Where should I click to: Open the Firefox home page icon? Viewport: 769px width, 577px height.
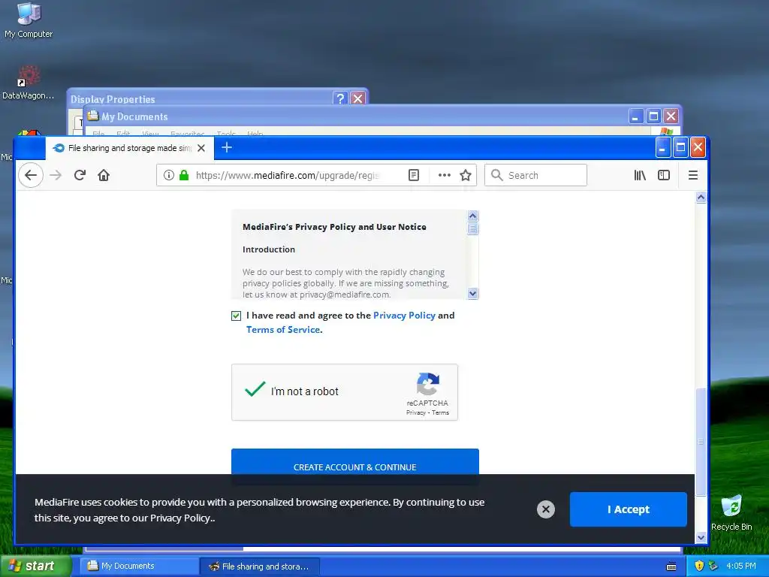pos(104,175)
